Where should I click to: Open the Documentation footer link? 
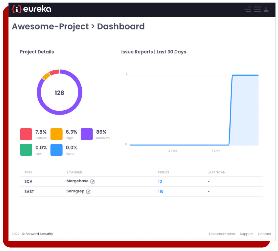pyautogui.click(x=222, y=234)
